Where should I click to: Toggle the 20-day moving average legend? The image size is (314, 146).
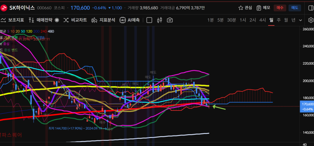tap(17, 31)
